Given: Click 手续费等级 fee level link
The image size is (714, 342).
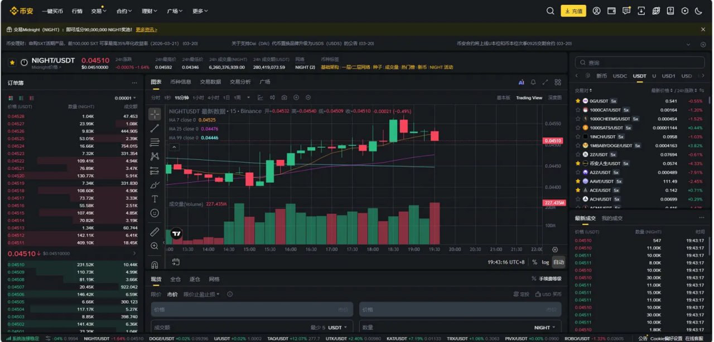Looking at the screenshot, I should coord(547,279).
